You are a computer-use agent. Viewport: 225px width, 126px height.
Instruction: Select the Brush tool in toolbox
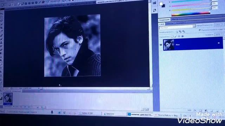click(1, 39)
